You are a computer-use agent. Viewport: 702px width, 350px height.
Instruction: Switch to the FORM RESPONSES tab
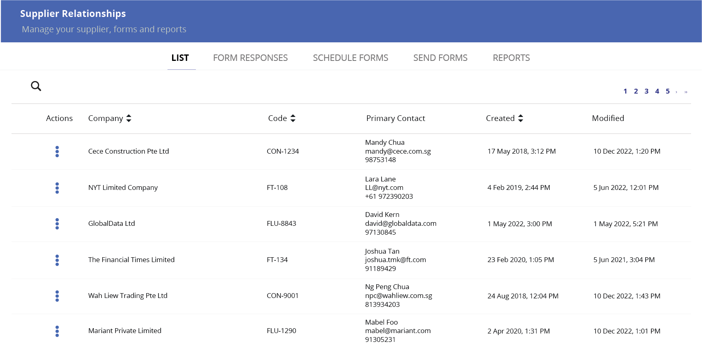pos(250,58)
